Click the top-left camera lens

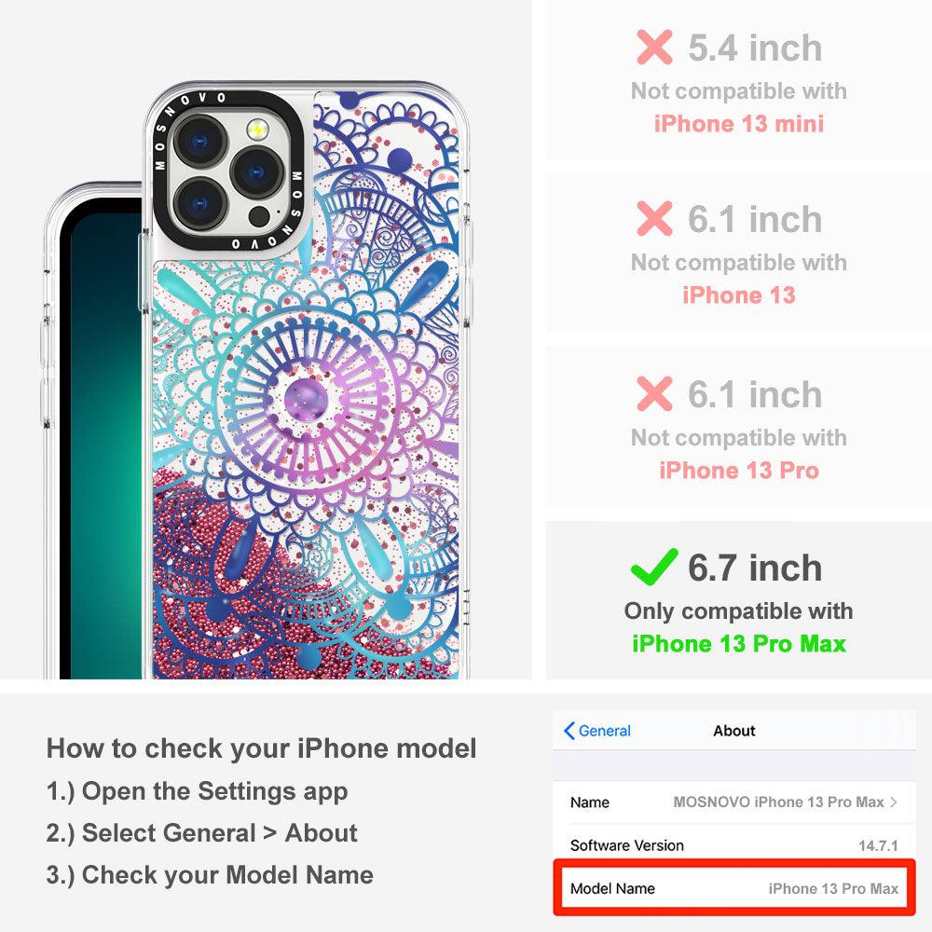coord(201,142)
